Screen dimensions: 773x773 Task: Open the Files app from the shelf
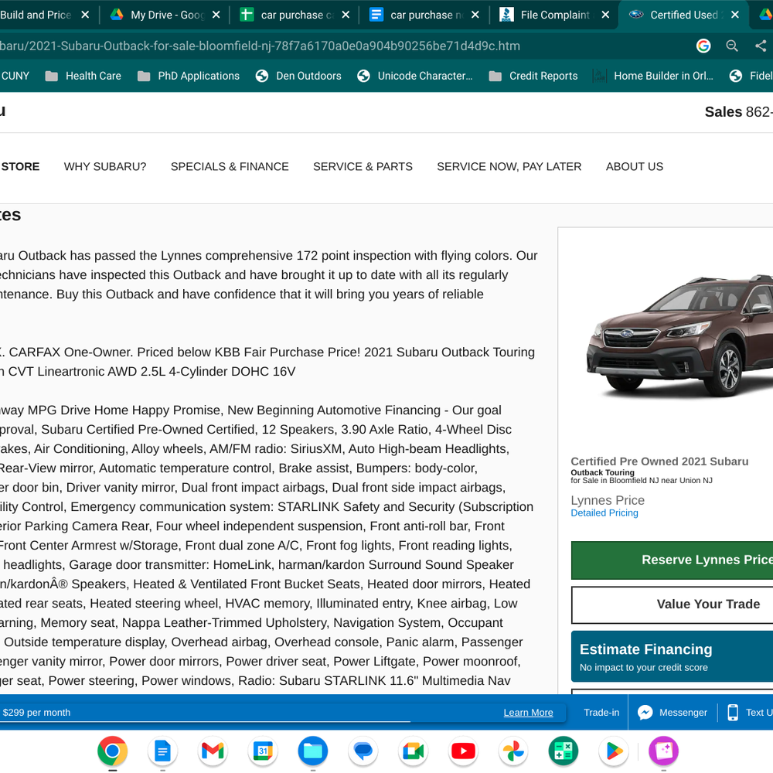pyautogui.click(x=313, y=751)
